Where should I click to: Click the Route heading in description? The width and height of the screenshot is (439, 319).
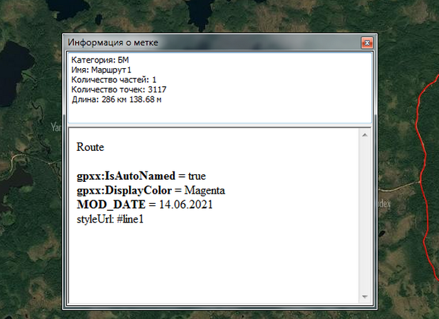tap(90, 147)
